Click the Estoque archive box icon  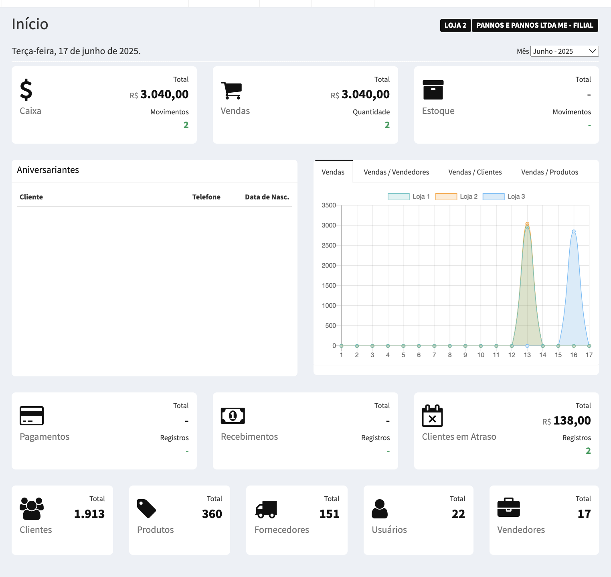pos(433,90)
